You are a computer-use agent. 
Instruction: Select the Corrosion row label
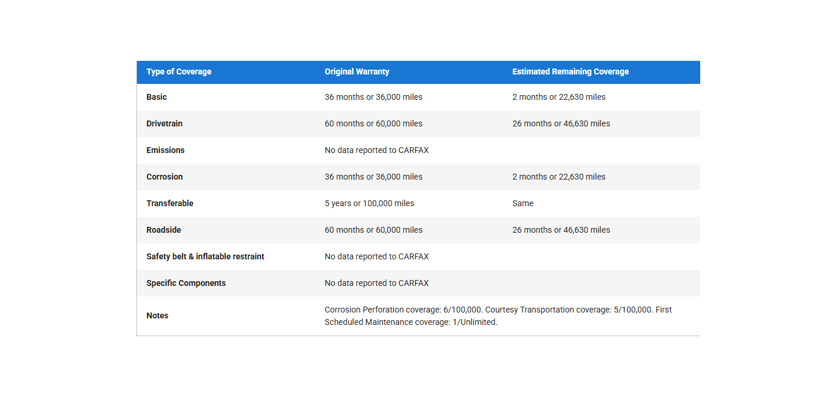tap(165, 177)
